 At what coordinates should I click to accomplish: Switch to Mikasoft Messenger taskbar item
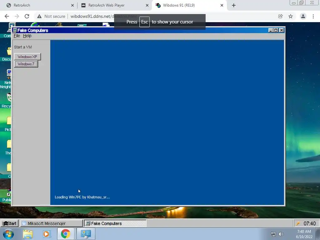pos(52,223)
